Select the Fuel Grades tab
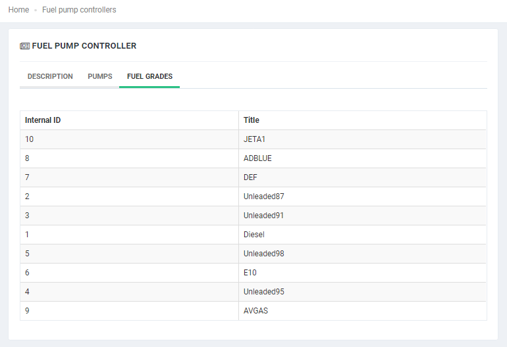 (x=149, y=76)
